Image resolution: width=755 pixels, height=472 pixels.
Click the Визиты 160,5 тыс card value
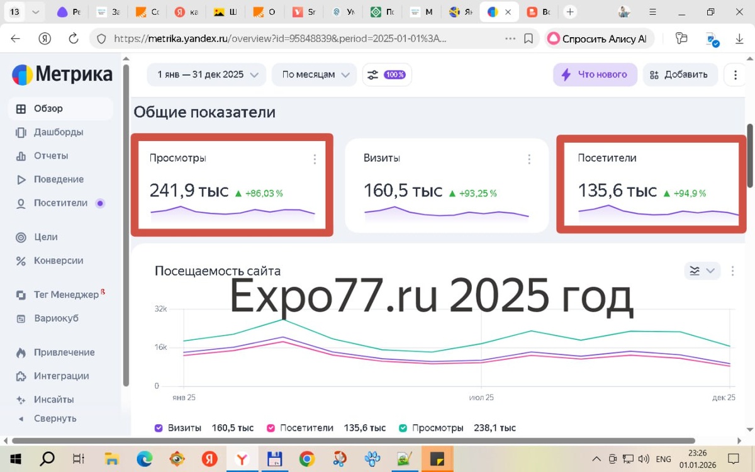click(x=403, y=191)
